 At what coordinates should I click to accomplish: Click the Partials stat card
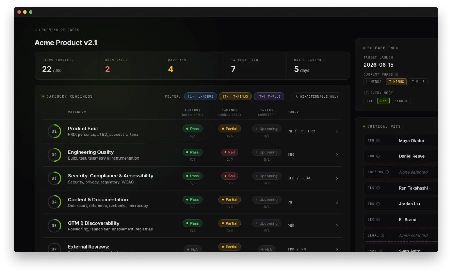click(x=192, y=66)
